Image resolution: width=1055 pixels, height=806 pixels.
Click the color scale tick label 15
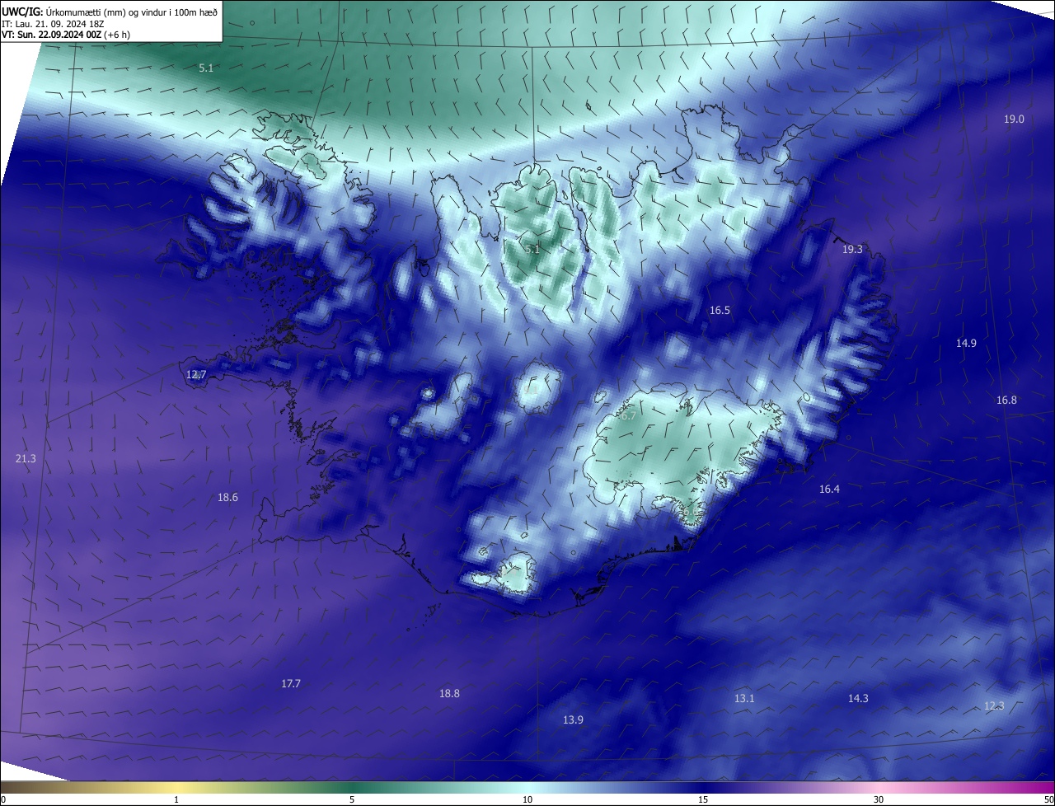703,799
